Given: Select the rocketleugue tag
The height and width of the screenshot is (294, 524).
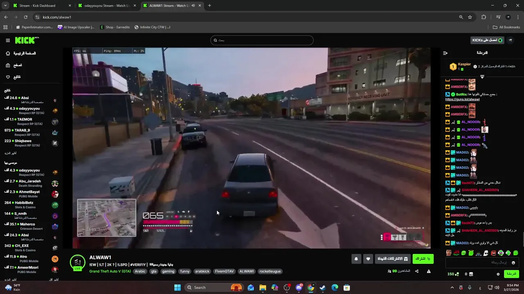Looking at the screenshot, I should click(270, 271).
